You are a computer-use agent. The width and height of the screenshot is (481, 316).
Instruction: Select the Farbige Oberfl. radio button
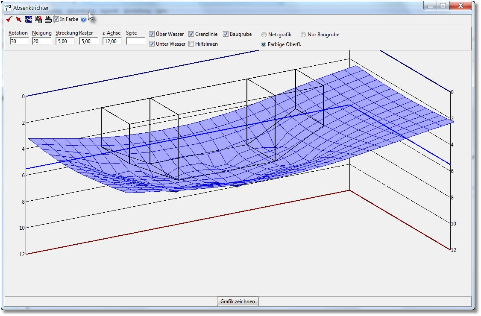tap(264, 44)
